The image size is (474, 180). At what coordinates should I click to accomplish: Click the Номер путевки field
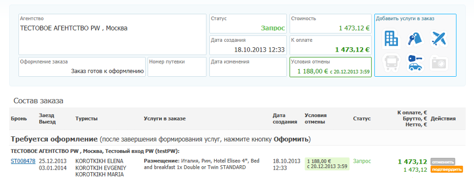177,67
